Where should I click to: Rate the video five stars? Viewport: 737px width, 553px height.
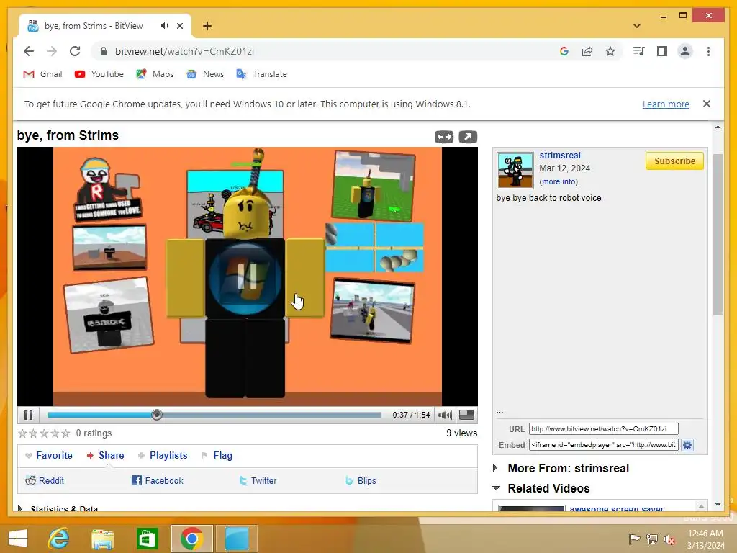[x=65, y=433]
